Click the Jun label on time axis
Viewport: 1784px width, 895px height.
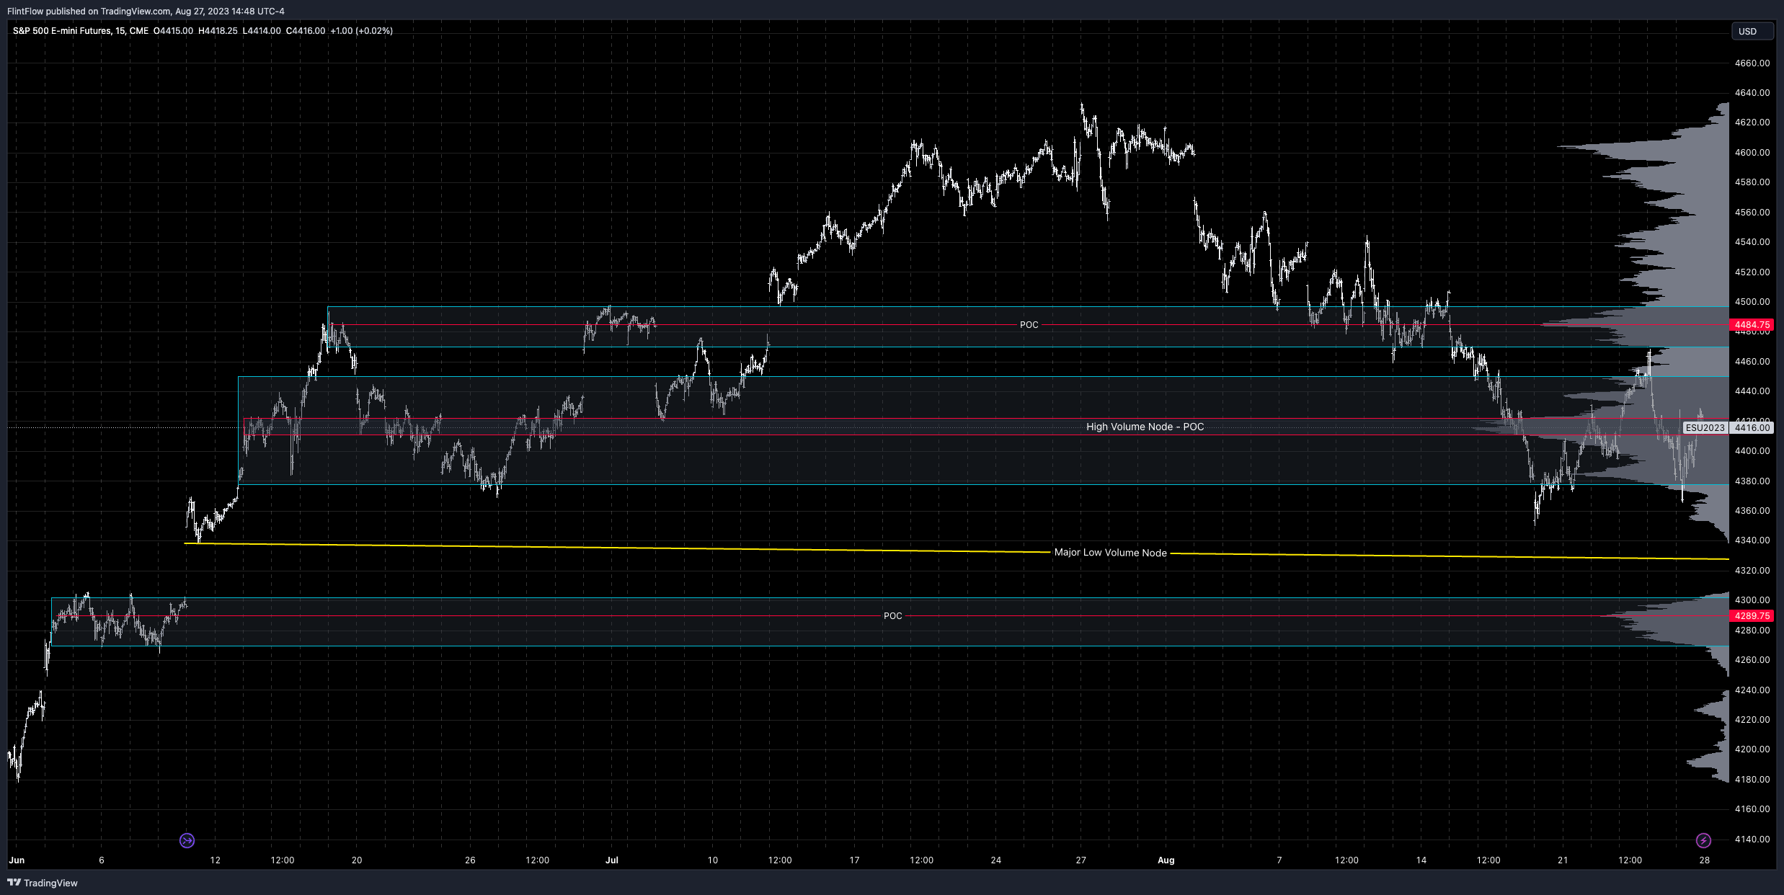point(17,860)
